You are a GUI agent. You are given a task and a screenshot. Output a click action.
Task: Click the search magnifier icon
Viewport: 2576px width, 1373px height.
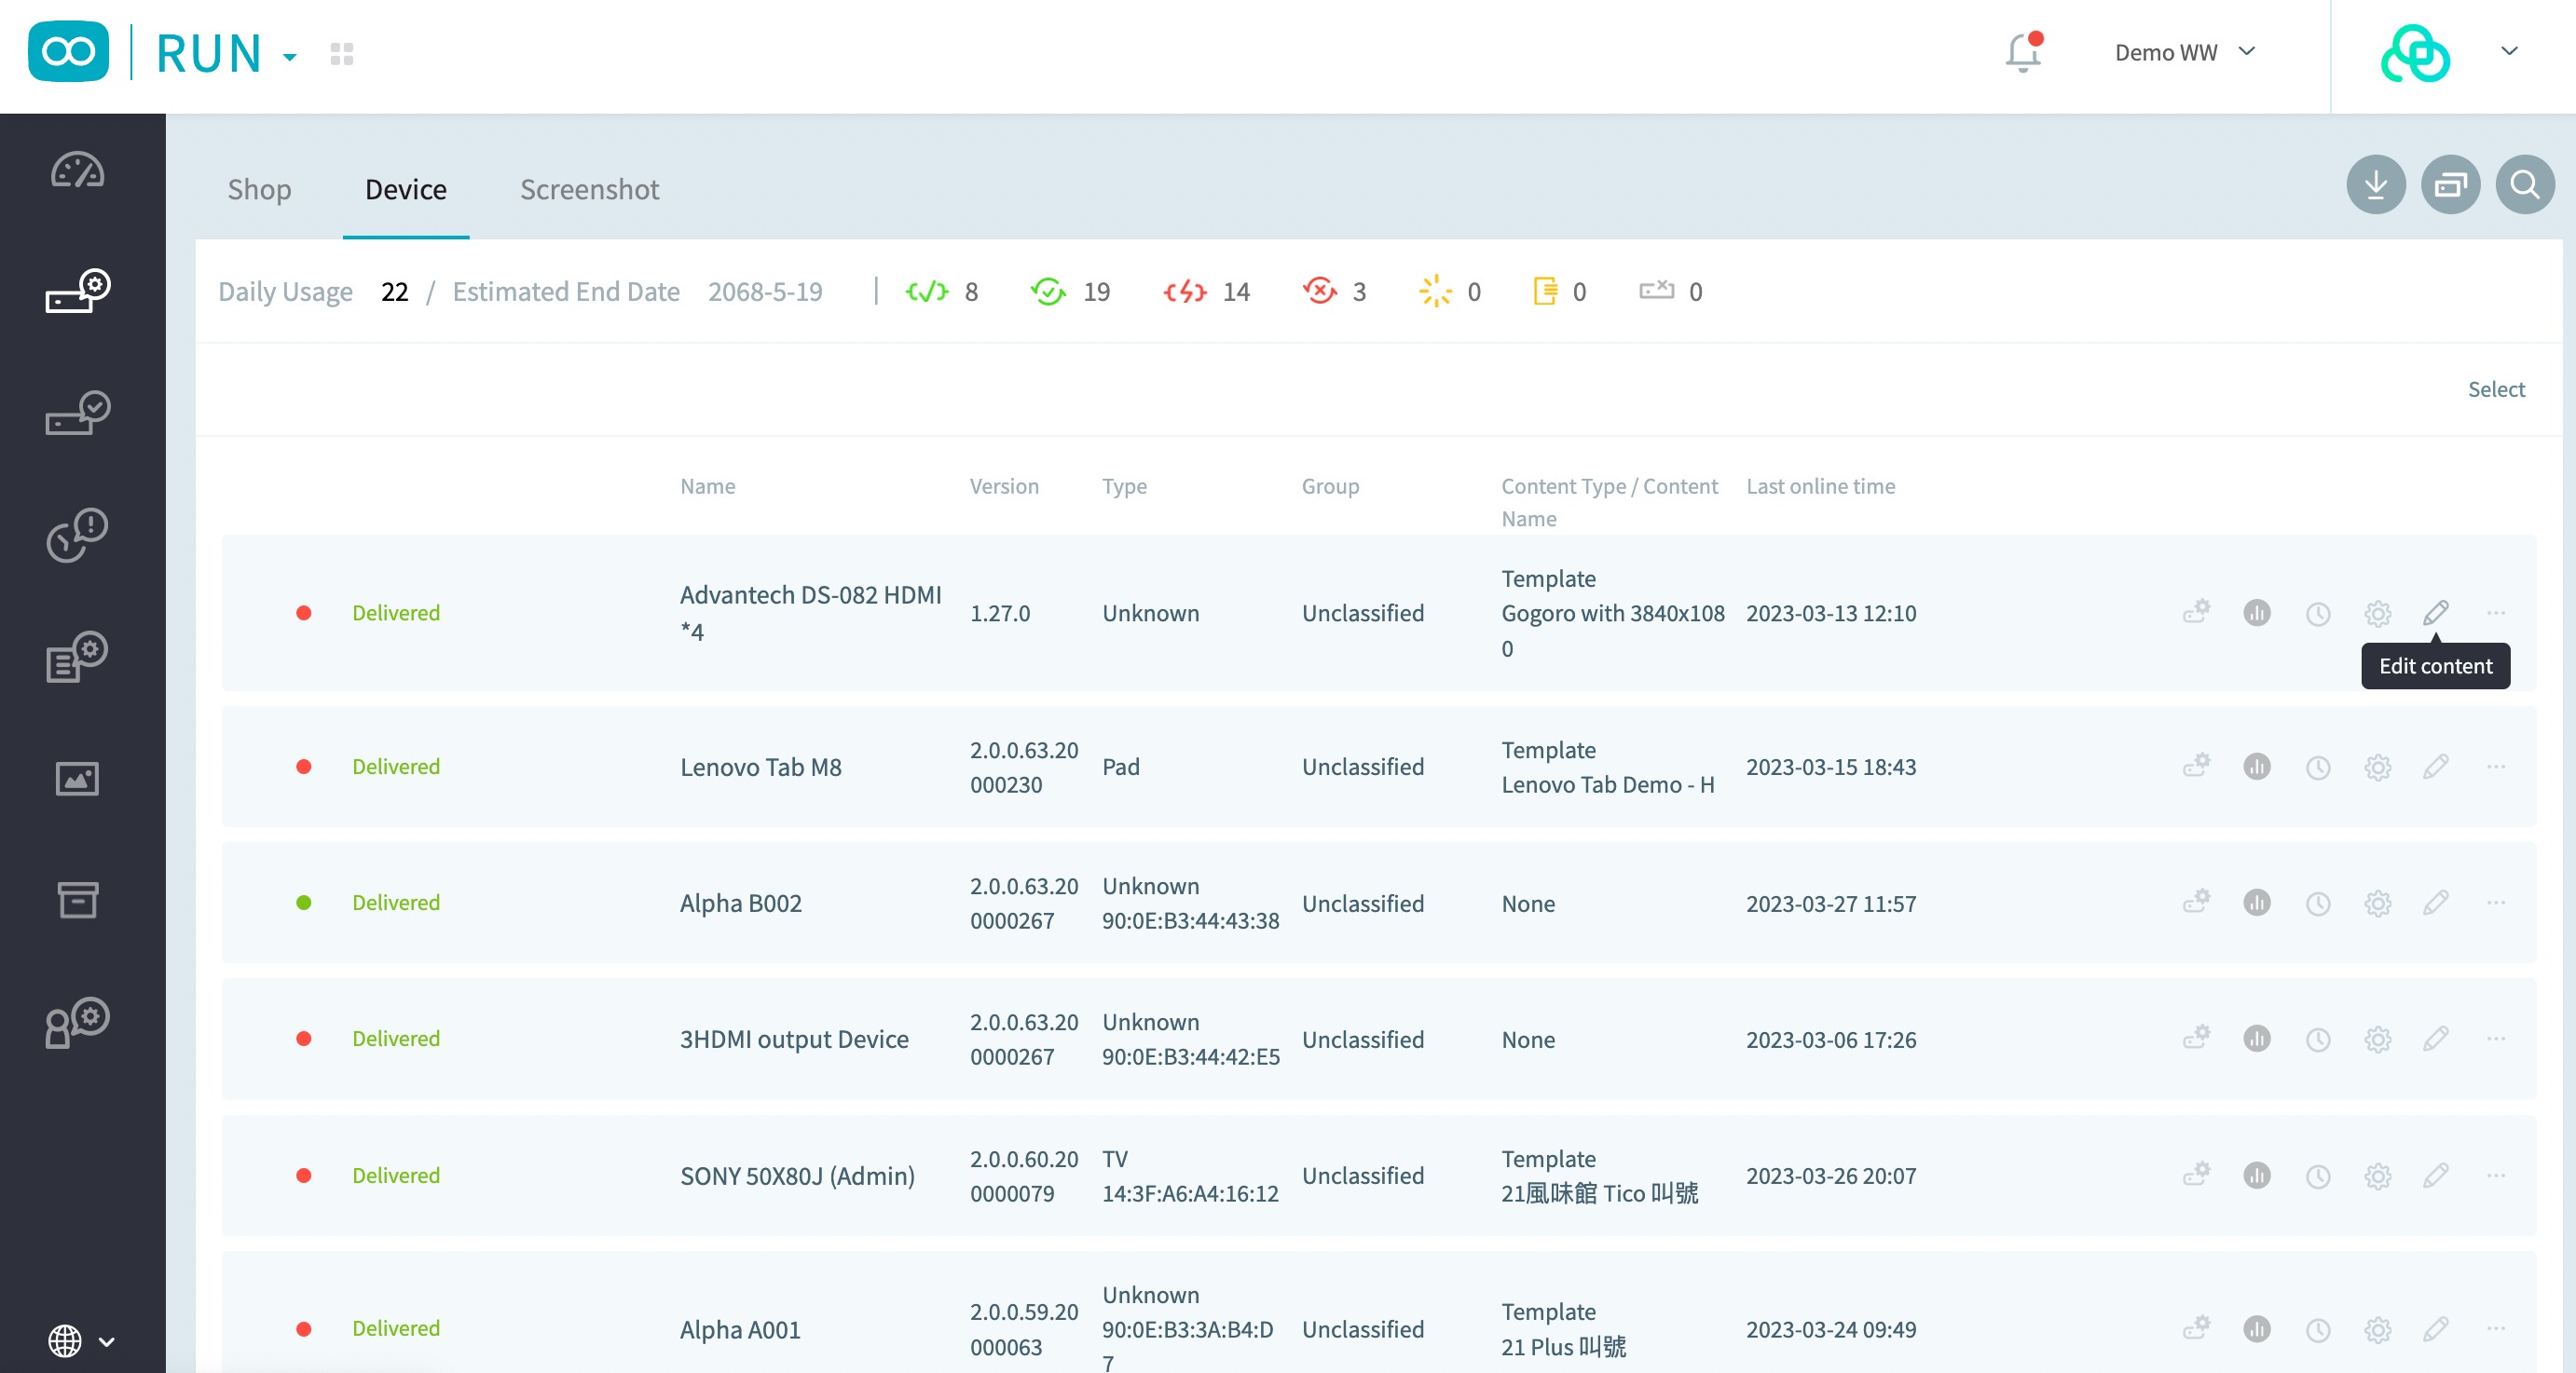2524,184
